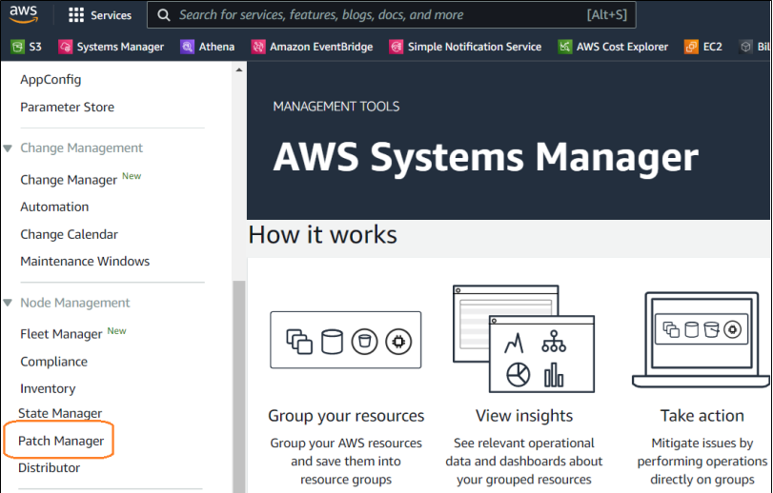Open the S3 bookmark icon

tap(18, 47)
